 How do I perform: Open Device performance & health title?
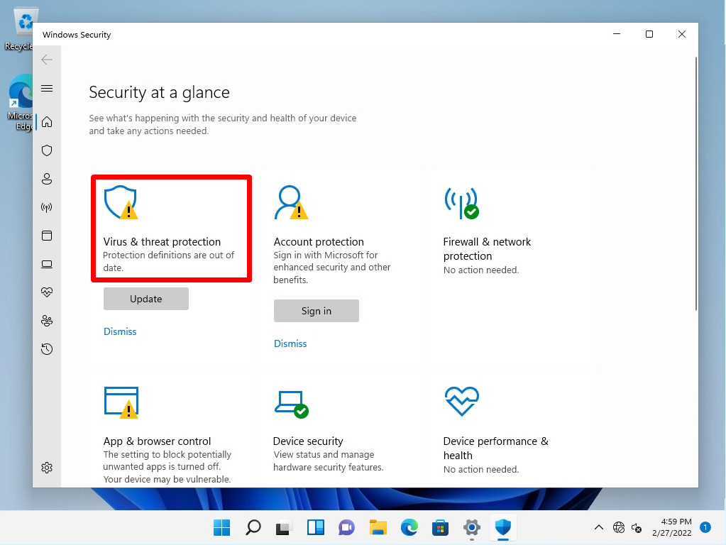click(x=496, y=448)
